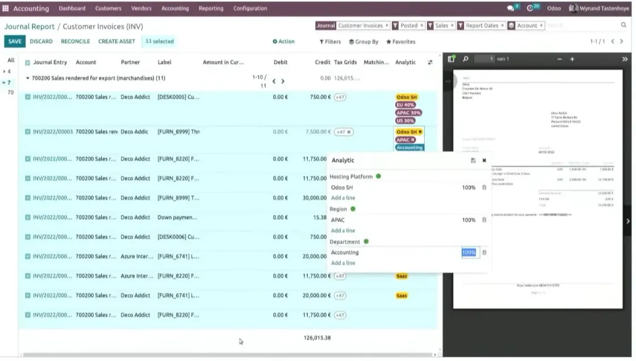The width and height of the screenshot is (636, 361).
Task: Open the Filters dropdown
Action: (330, 42)
